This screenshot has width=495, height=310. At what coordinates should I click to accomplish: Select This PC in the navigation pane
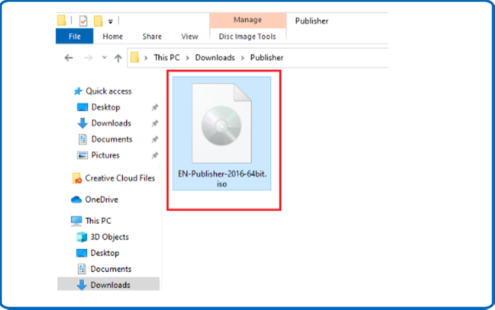98,221
